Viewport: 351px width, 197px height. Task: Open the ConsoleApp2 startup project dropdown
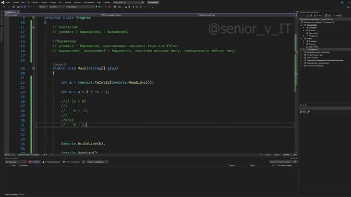80,7
